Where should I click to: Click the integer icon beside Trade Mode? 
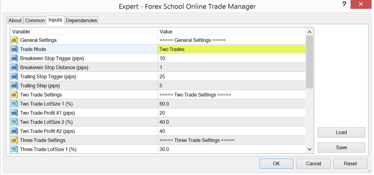(14, 49)
